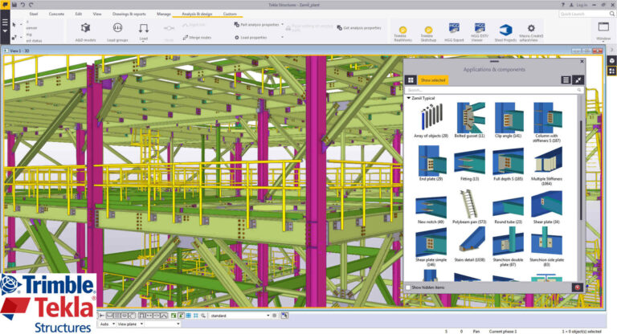Image resolution: width=617 pixels, height=334 pixels.
Task: Open the Load tool dropdown
Action: click(143, 32)
